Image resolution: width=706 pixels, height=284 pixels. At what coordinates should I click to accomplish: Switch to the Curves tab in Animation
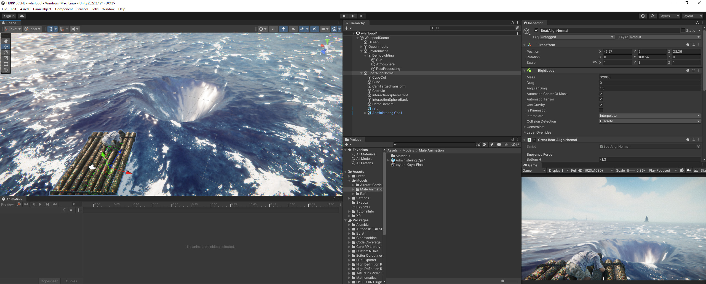71,281
